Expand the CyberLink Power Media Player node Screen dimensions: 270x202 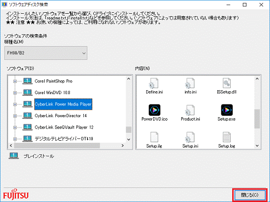coord(15,104)
